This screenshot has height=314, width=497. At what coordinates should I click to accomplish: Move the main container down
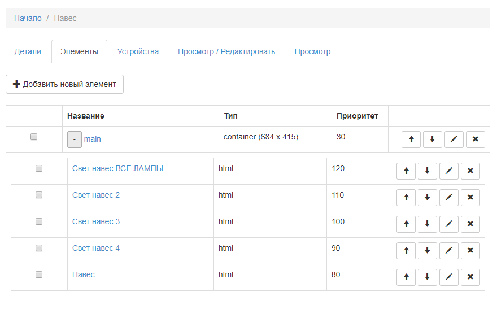pyautogui.click(x=432, y=139)
